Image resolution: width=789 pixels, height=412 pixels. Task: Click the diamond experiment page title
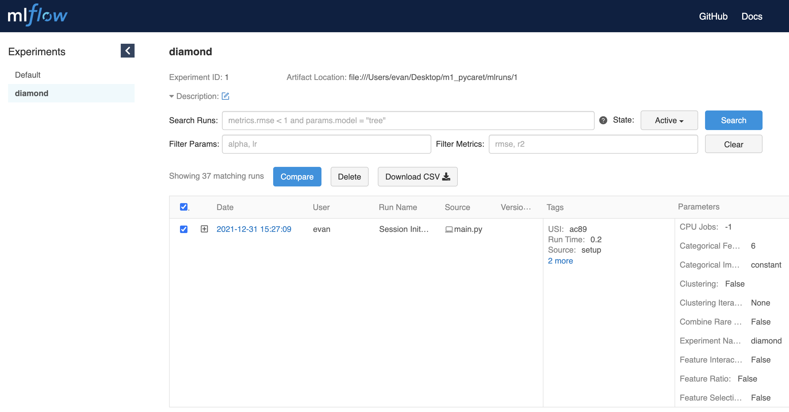coord(190,51)
